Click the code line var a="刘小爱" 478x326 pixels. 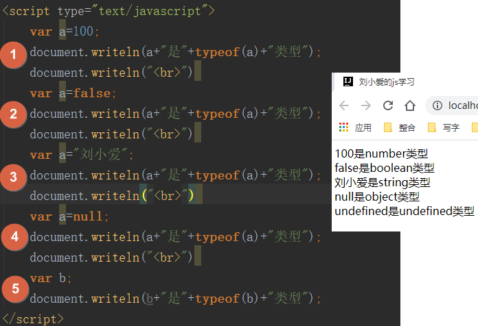(82, 155)
